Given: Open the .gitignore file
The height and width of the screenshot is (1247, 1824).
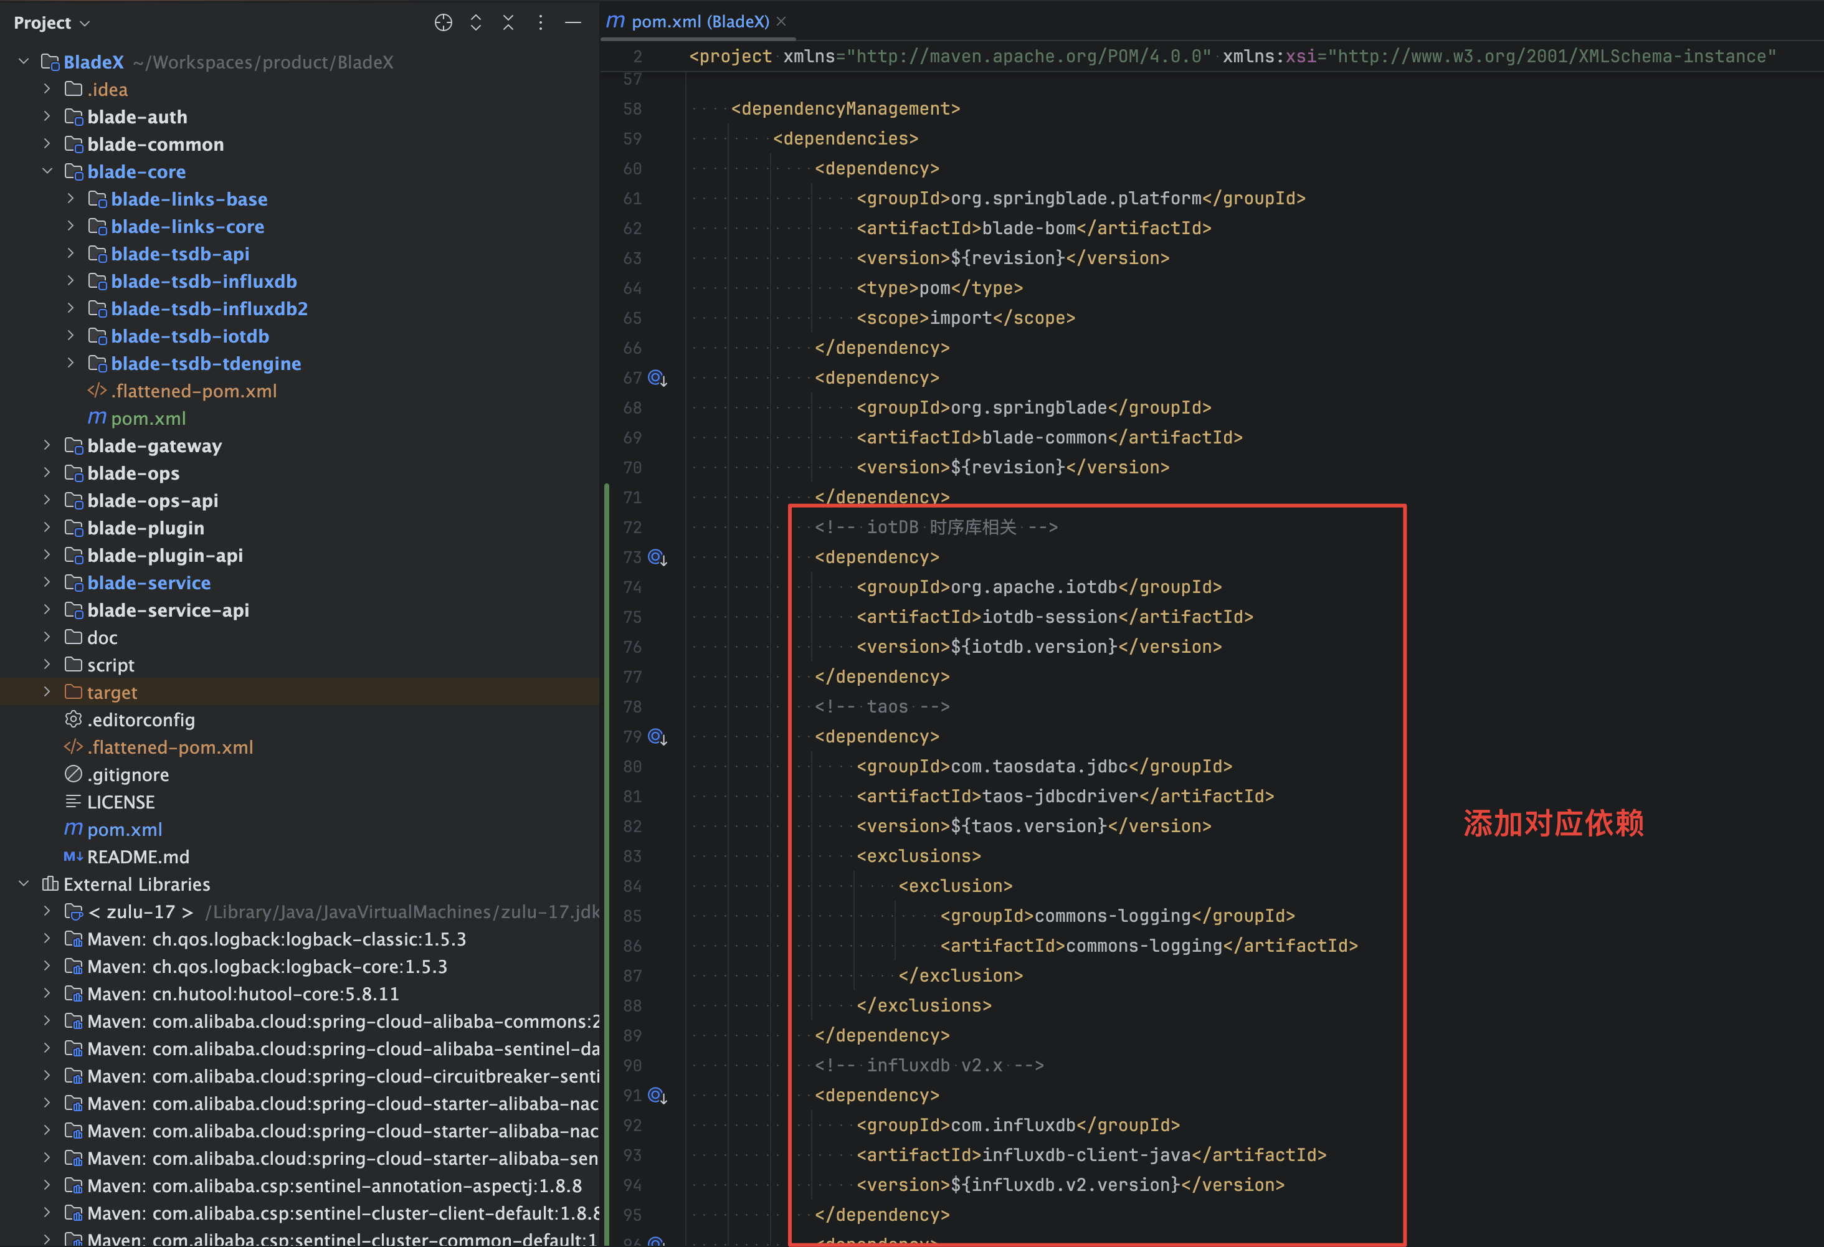Looking at the screenshot, I should [x=128, y=775].
